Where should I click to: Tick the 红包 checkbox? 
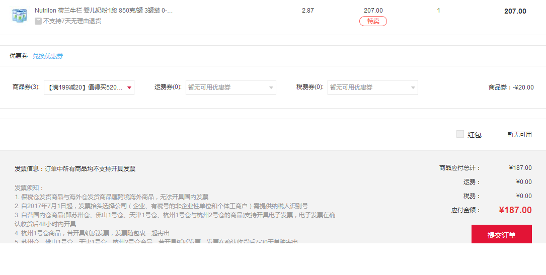click(x=460, y=134)
